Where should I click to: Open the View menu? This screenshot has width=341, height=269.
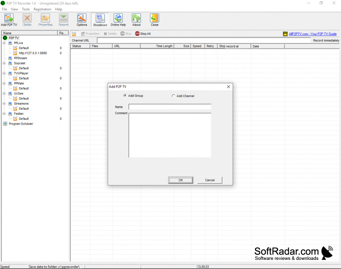click(14, 9)
